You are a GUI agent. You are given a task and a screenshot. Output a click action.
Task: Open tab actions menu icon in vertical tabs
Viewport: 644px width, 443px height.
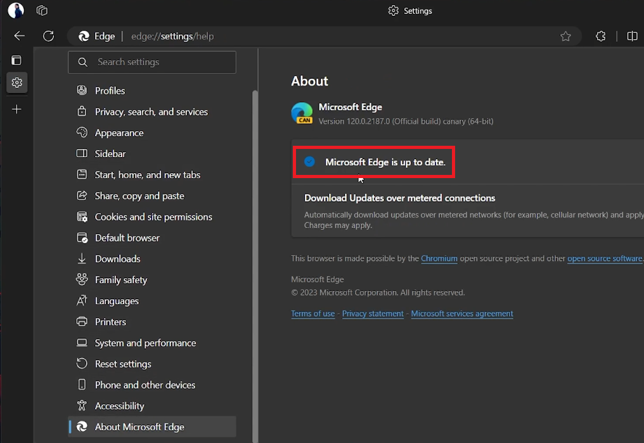(16, 60)
